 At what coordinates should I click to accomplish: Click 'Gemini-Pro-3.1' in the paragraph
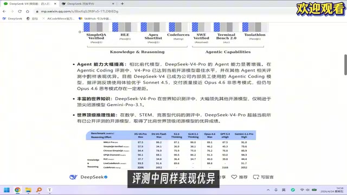click(124, 105)
